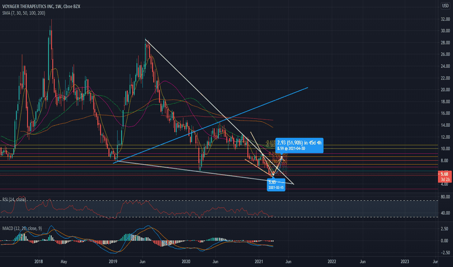
Task: Click the 12.00 price axis label
Action: pos(445,137)
